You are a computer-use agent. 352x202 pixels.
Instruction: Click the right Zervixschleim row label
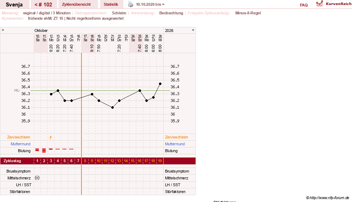(x=177, y=137)
